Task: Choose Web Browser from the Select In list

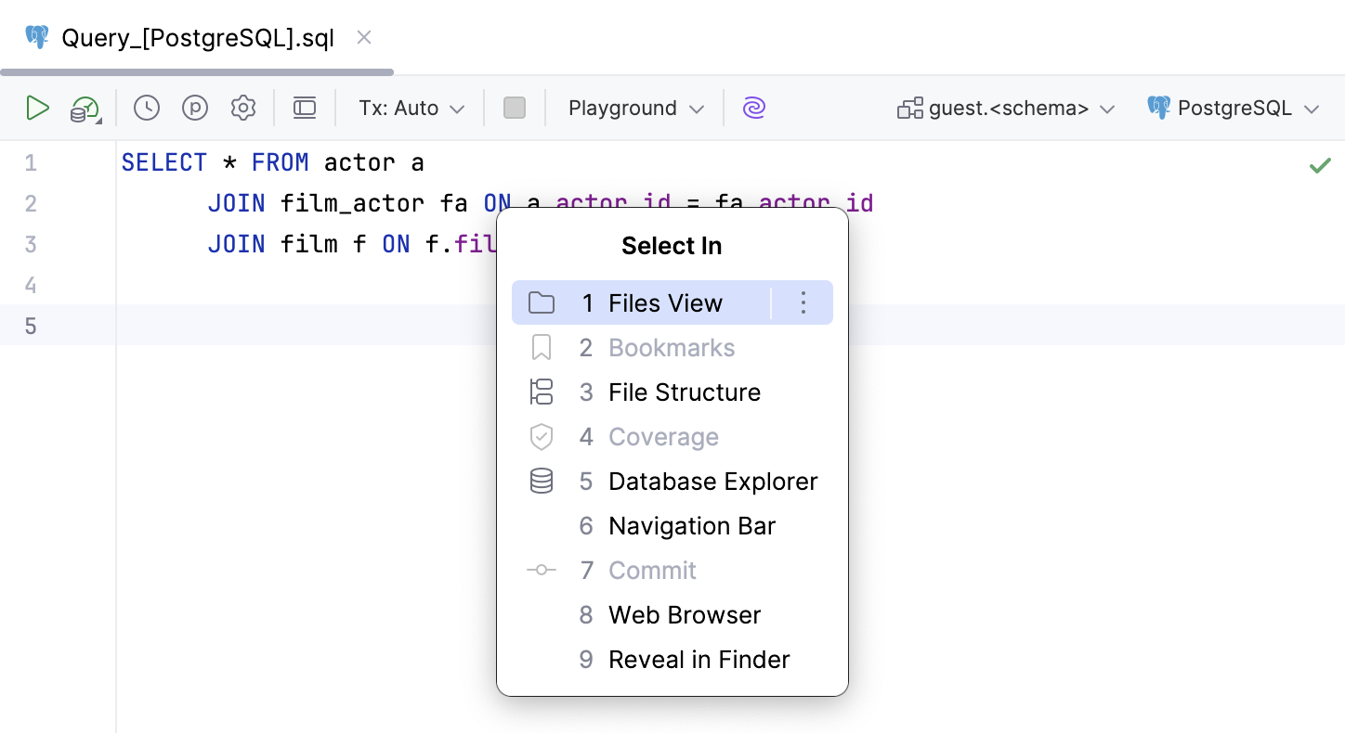Action: coord(684,614)
